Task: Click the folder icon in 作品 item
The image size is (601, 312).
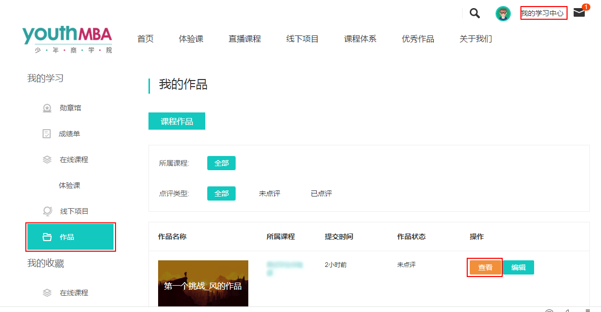Action: point(47,237)
